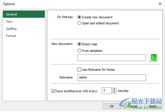
Task: Focus the template path input field
Action: [x=112, y=58]
